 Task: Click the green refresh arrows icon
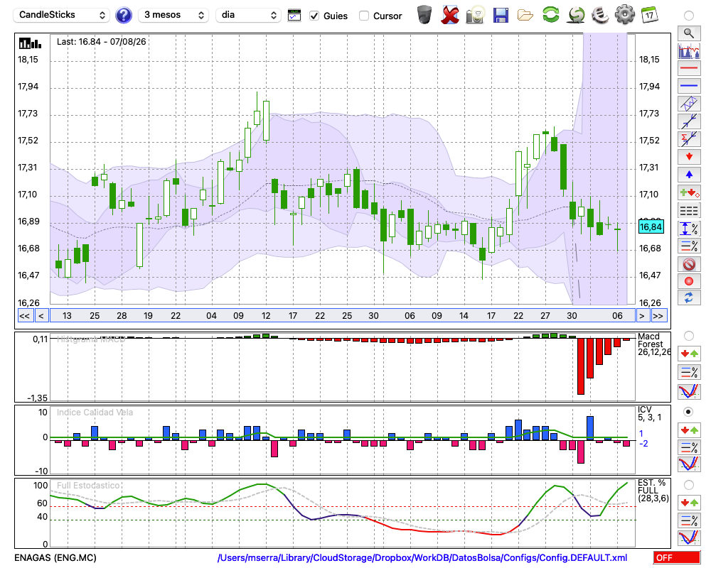click(x=550, y=14)
